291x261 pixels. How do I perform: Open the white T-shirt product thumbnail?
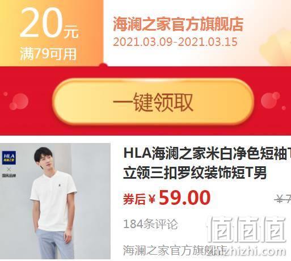coord(55,201)
